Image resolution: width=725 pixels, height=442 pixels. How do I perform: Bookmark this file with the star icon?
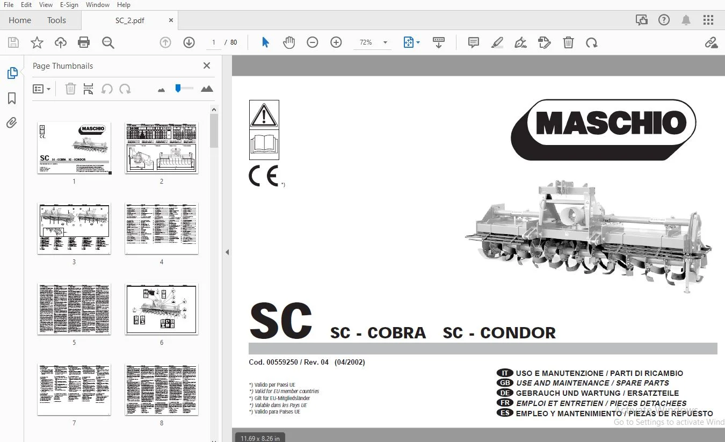tap(37, 42)
